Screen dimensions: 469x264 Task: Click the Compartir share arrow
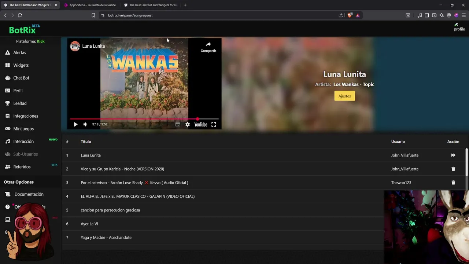[x=208, y=44]
